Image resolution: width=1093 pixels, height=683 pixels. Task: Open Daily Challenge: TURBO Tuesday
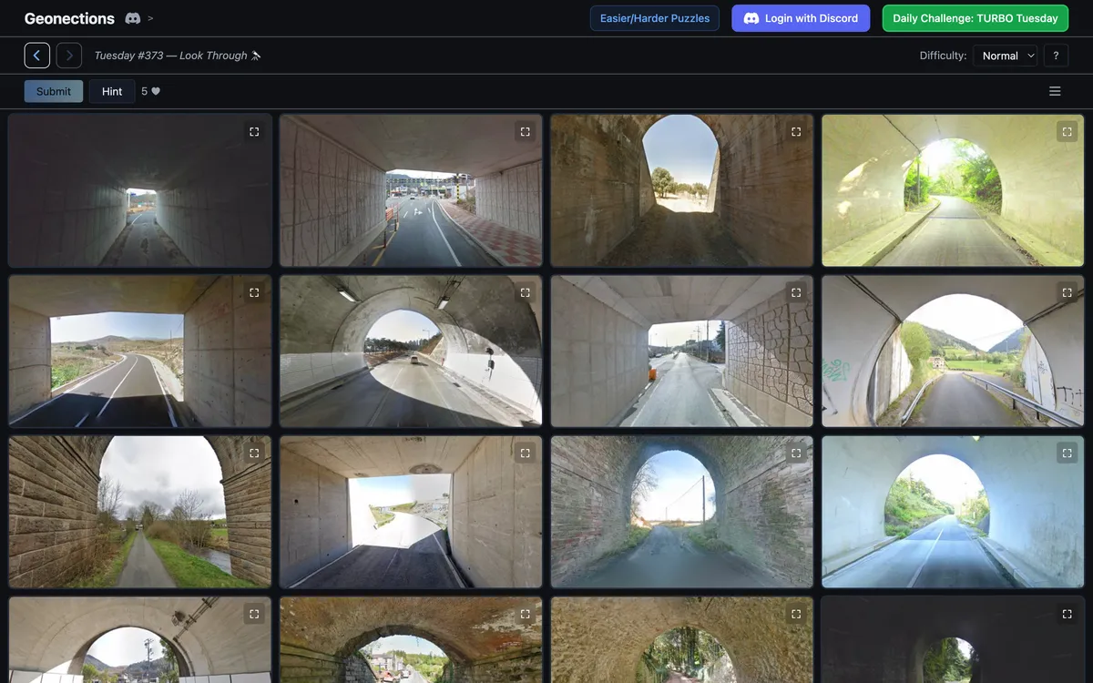coord(976,18)
